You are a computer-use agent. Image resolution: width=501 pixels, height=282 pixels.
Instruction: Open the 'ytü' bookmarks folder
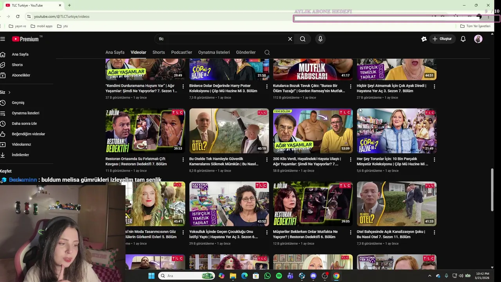(x=63, y=26)
